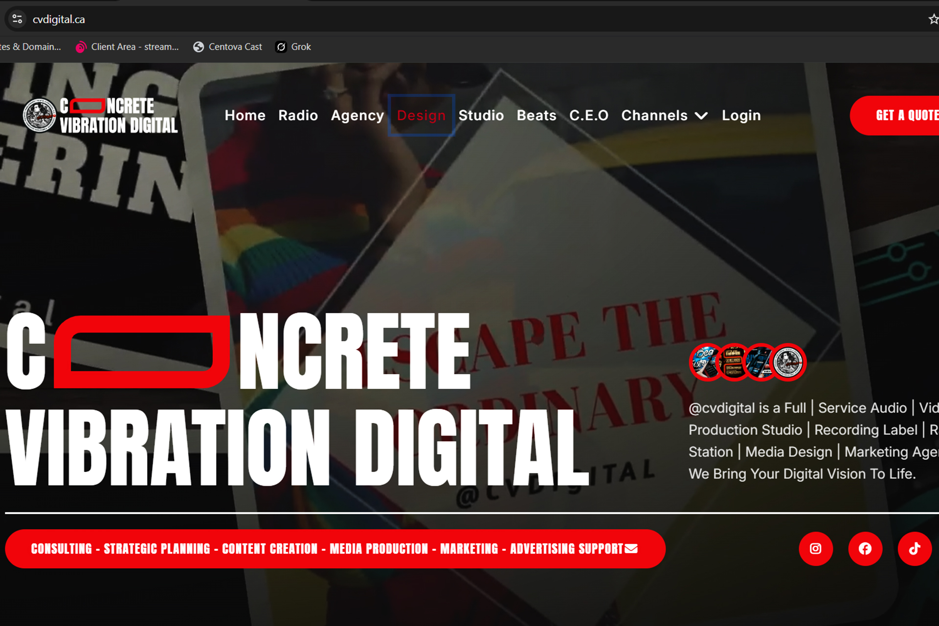Open the Channels menu item
Screen dimensions: 939x626
[x=665, y=115]
